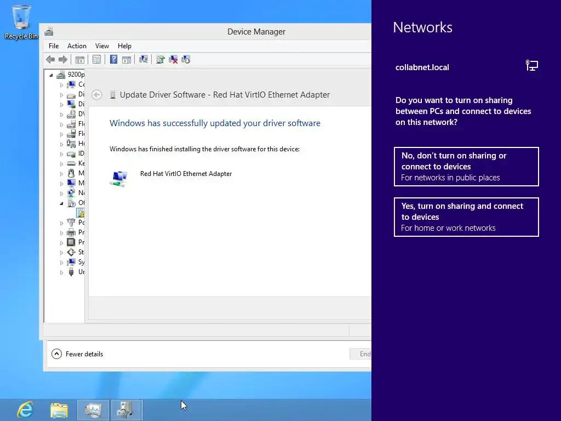Click the wired network icon next to collabnet.local
Screen dimensions: 561x421
[532, 66]
